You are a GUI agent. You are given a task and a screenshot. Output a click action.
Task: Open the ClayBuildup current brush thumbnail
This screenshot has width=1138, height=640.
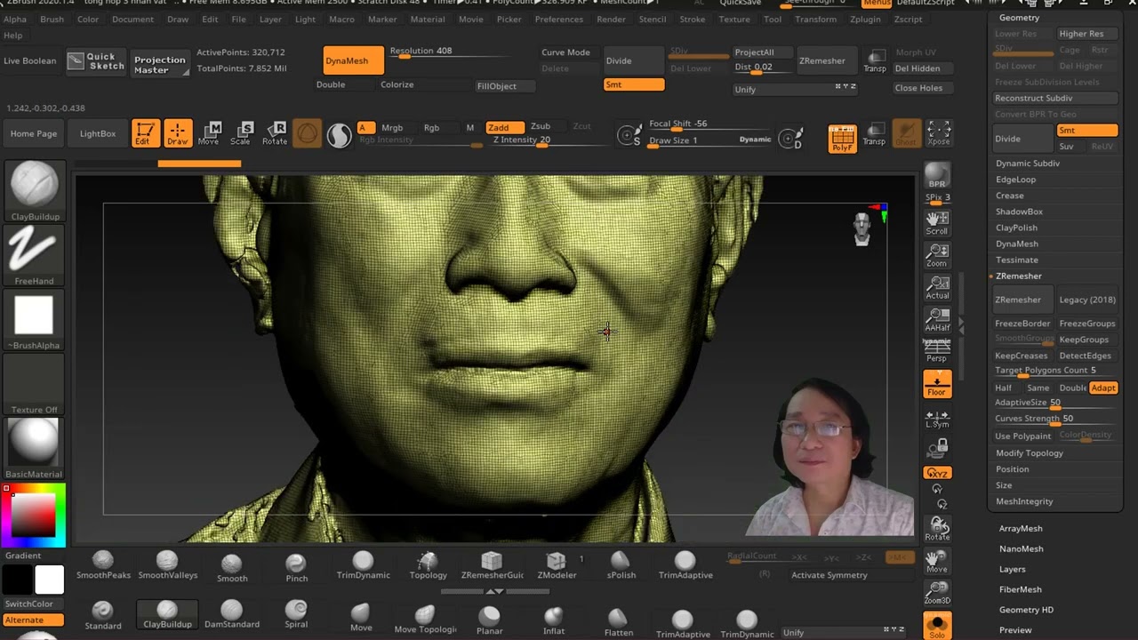35,190
